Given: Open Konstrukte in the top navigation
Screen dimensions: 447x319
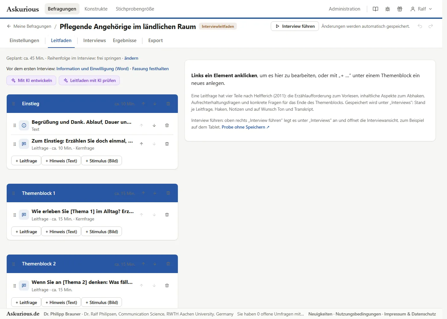Looking at the screenshot, I should point(96,9).
